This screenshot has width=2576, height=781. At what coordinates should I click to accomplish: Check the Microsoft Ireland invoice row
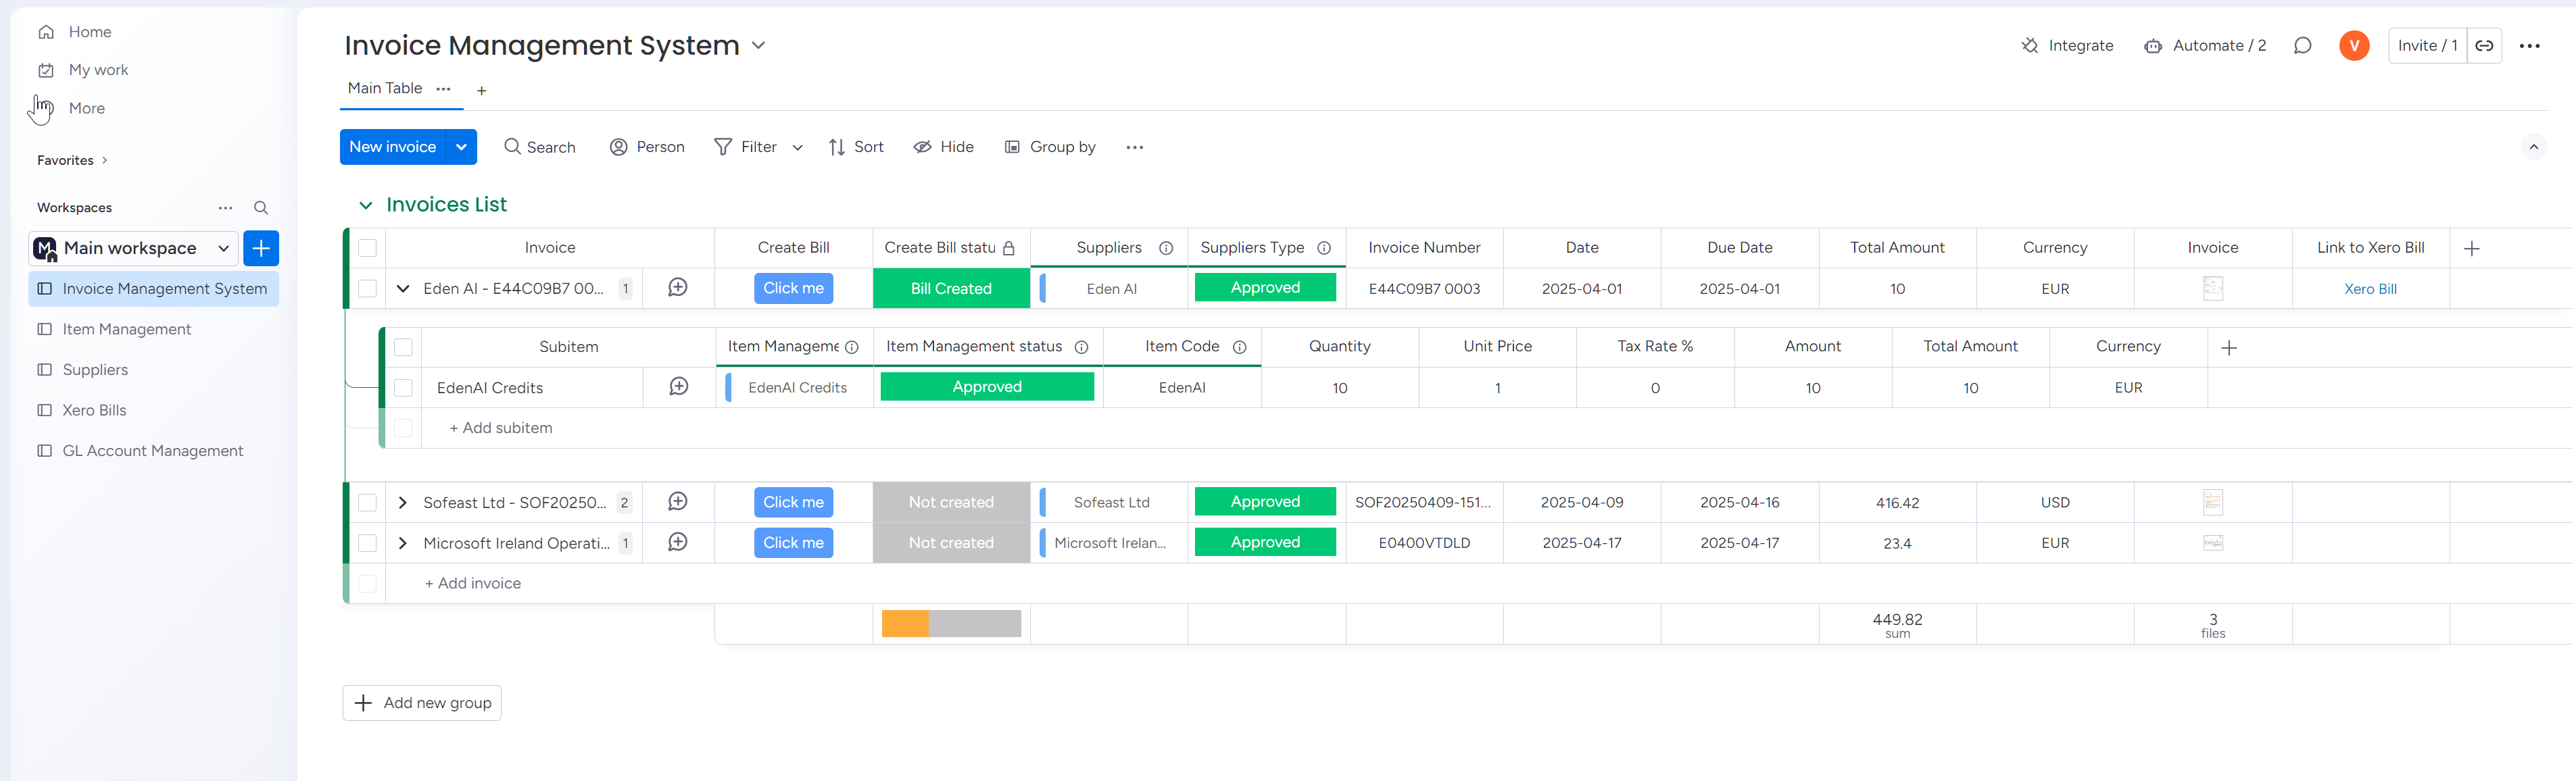[368, 543]
